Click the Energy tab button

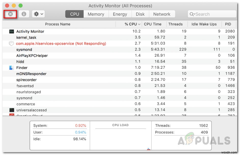[120, 14]
